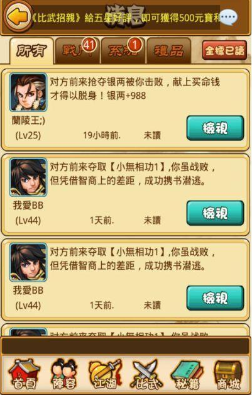Open the 秘籍 book icon

[x=187, y=374]
